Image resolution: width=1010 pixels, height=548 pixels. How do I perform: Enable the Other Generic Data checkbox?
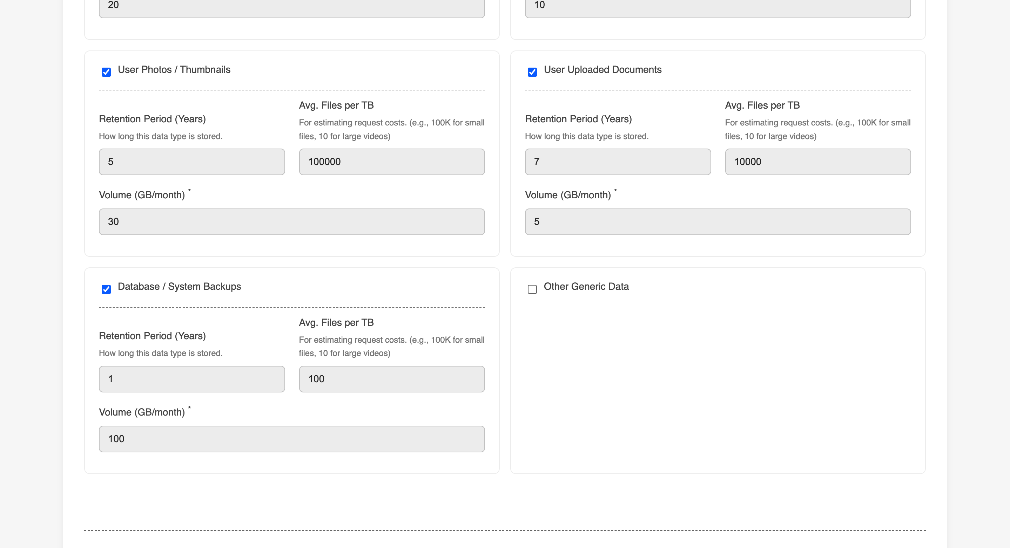coord(532,289)
